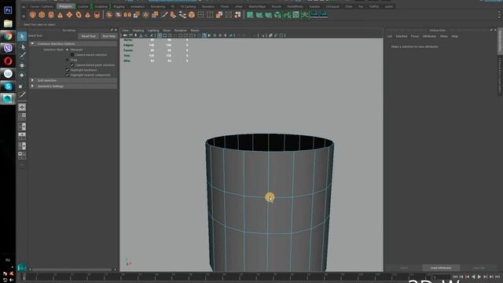Click the Bevel orange cube shelf icon
The height and width of the screenshot is (283, 503).
click(x=192, y=15)
